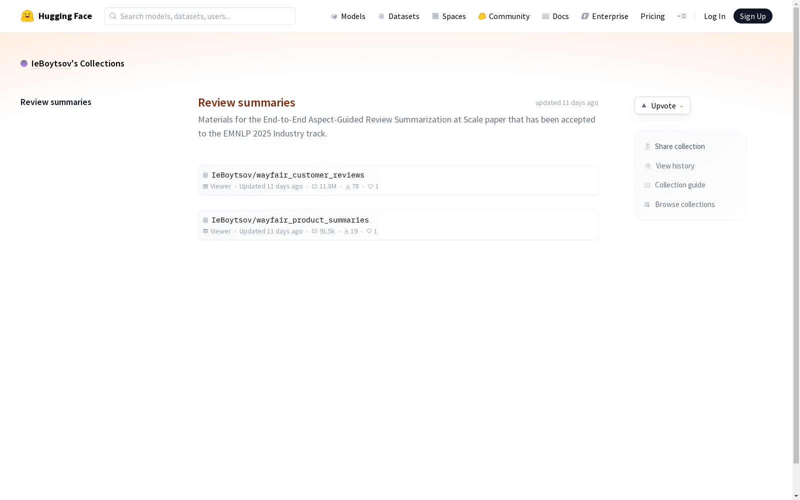Click the Enterprise icon
This screenshot has width=800, height=500.
[x=585, y=16]
